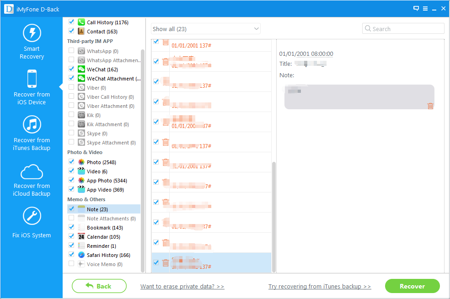Click the Voice Memo waveform icon
Screen dimensions: 450x299
point(81,264)
